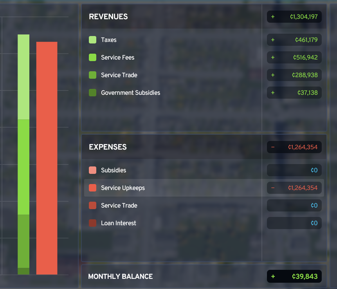The height and width of the screenshot is (289, 337).
Task: Click the MONTHLY BALANCE label
Action: 121,276
